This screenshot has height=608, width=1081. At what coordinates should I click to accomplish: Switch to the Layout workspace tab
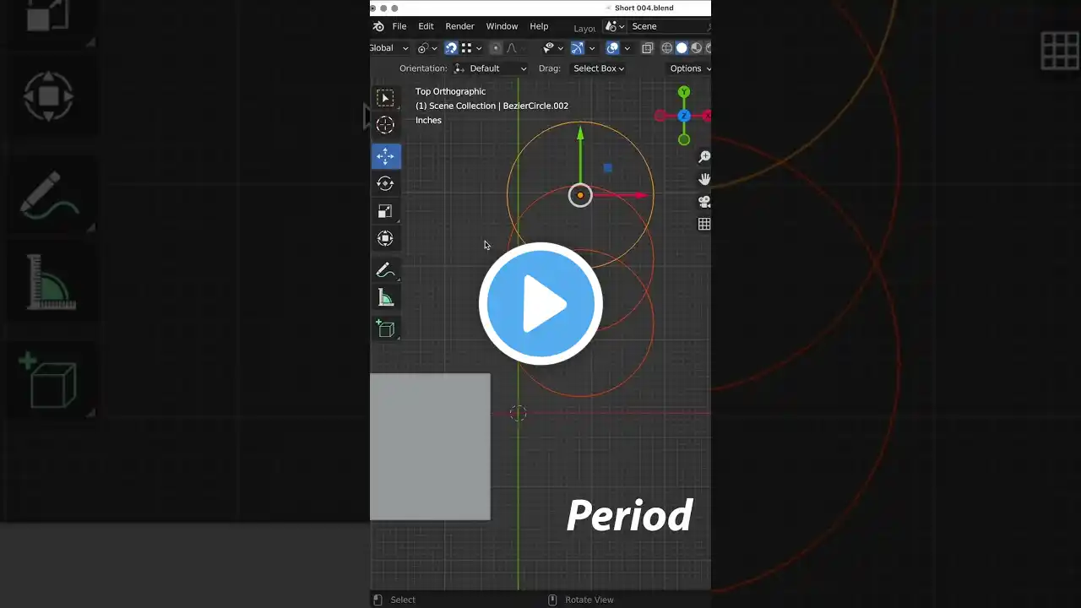[585, 28]
